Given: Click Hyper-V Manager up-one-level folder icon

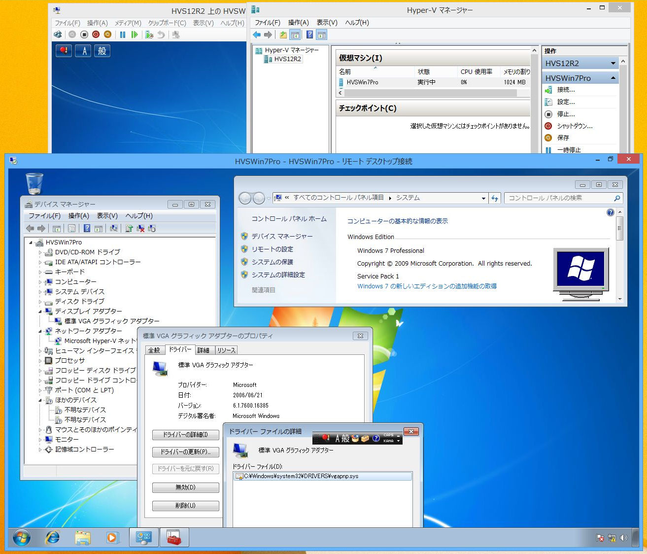Looking at the screenshot, I should pyautogui.click(x=283, y=35).
